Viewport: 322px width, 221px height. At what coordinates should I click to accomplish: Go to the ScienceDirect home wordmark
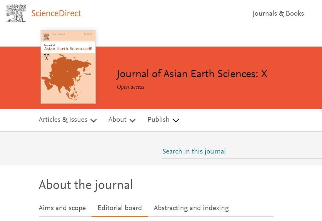click(56, 13)
